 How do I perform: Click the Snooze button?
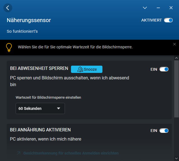(87, 69)
